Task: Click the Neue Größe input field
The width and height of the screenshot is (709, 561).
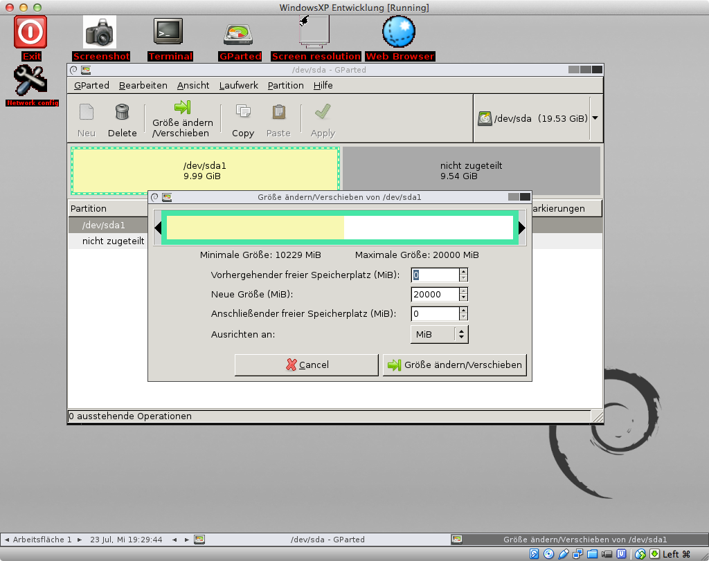Action: (x=435, y=295)
